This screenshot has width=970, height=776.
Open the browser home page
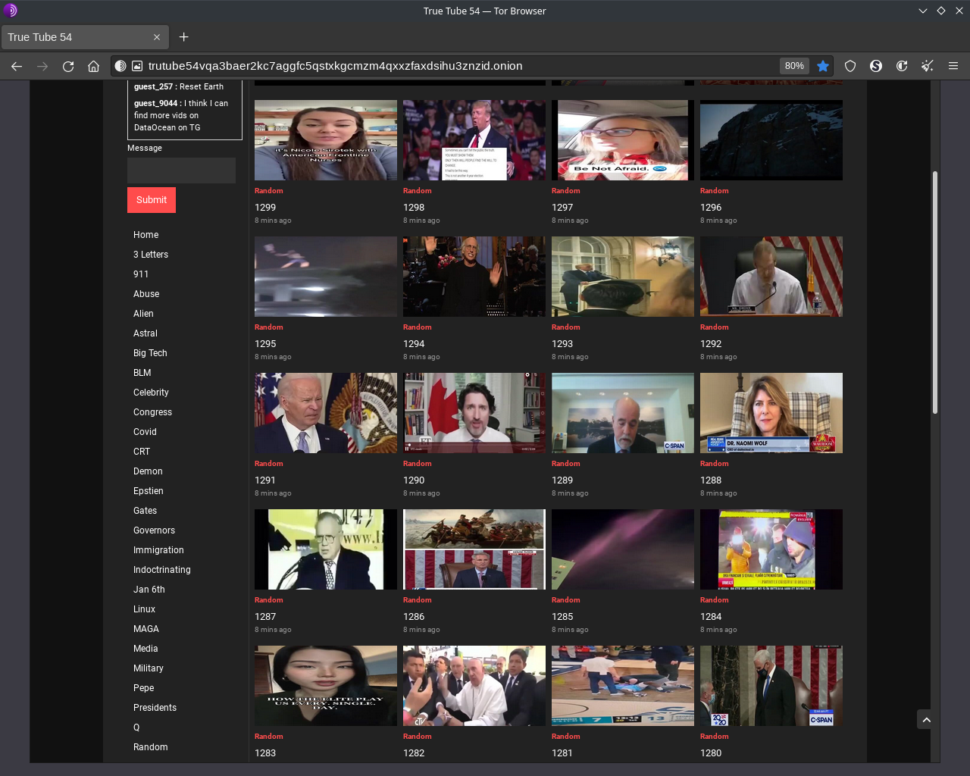[93, 66]
